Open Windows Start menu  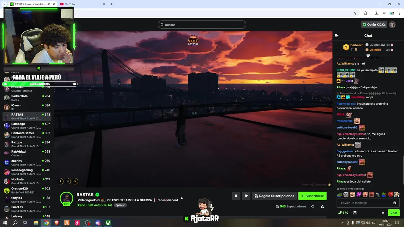[5, 223]
